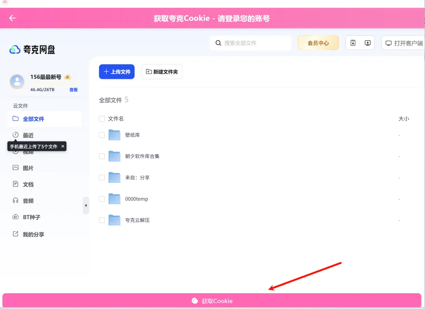Check the 朝夕软件库合集 row checkbox
Image resolution: width=425 pixels, height=309 pixels.
102,156
